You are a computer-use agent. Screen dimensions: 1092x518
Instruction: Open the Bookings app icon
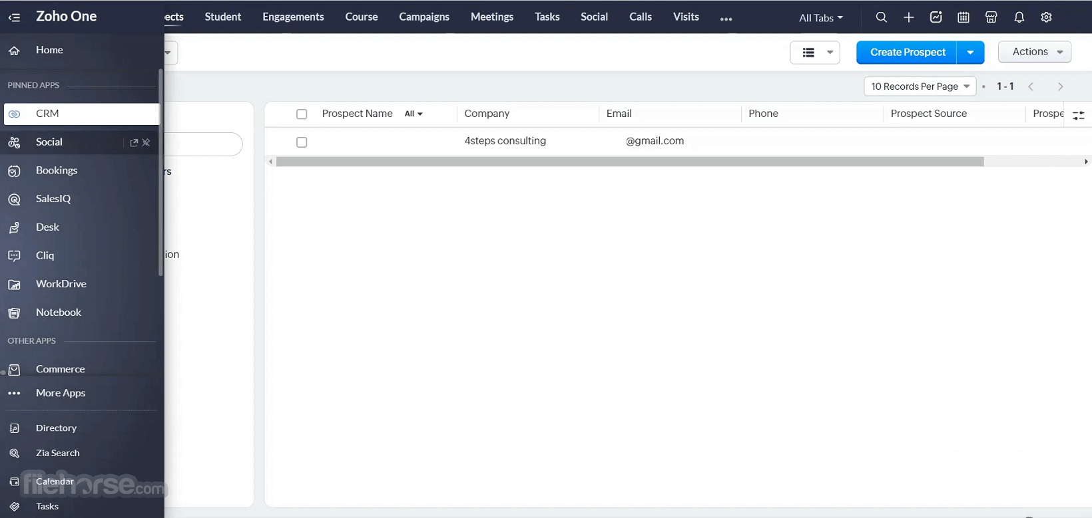tap(14, 171)
